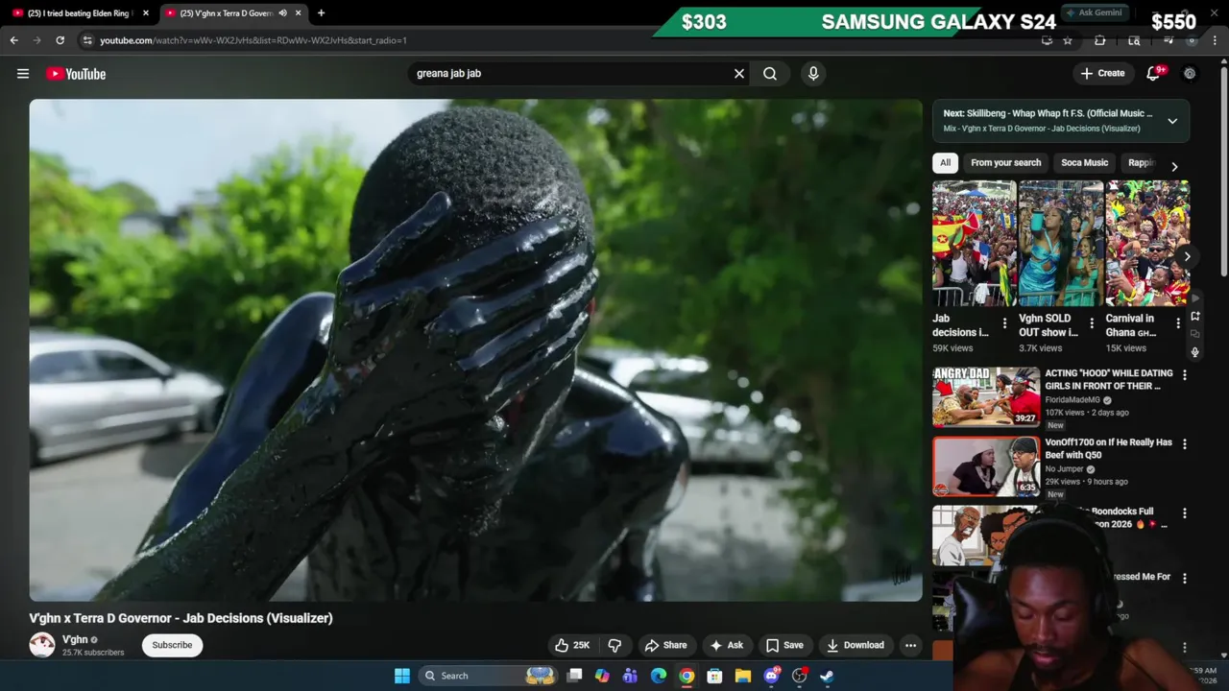
Task: Share the Jab Decisions video
Action: (x=665, y=645)
